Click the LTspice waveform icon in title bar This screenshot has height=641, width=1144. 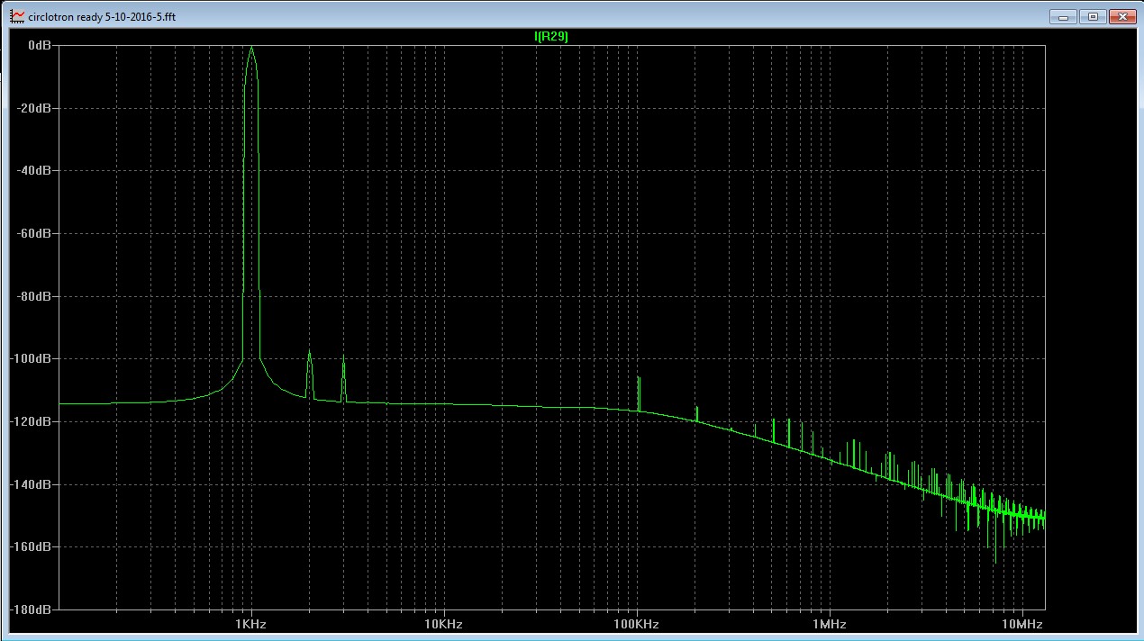pos(17,16)
